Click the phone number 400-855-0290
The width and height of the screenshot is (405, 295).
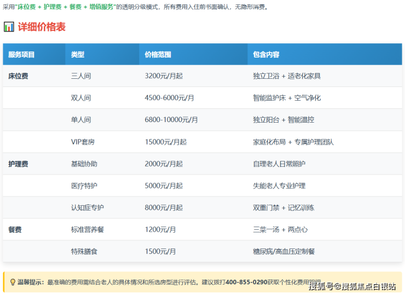coord(246,282)
